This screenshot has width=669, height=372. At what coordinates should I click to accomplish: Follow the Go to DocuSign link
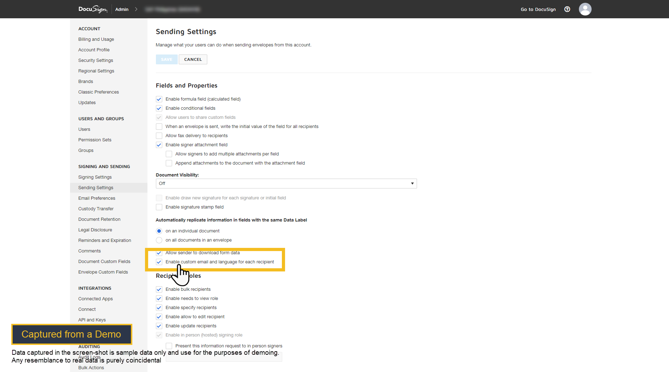pyautogui.click(x=538, y=9)
